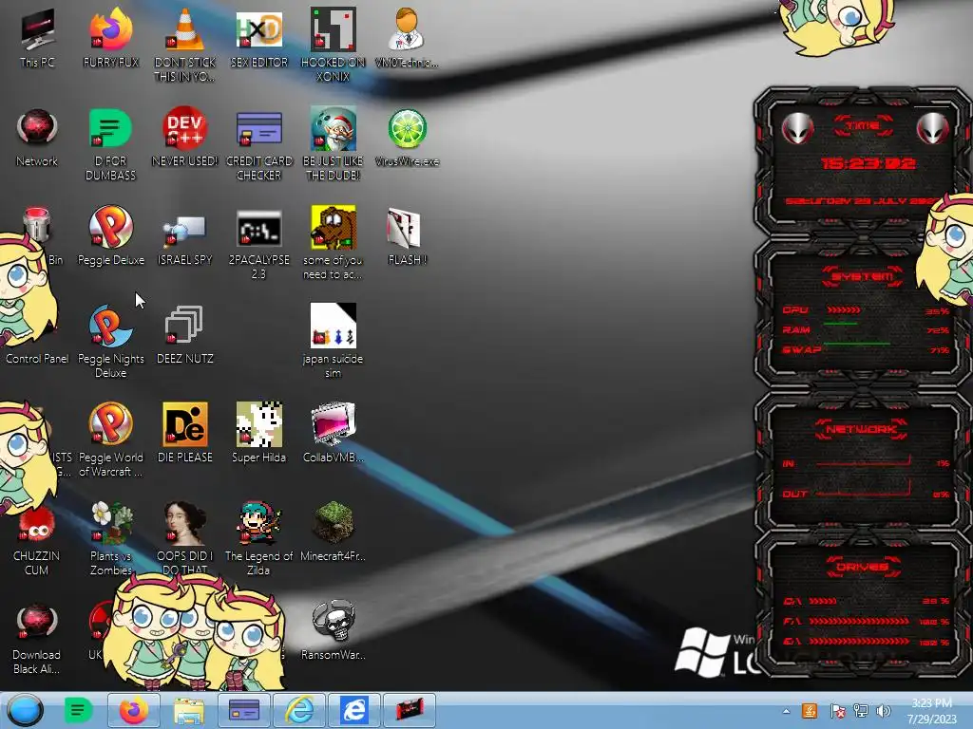
Task: Click the CPU usage bar
Action: tap(844, 309)
